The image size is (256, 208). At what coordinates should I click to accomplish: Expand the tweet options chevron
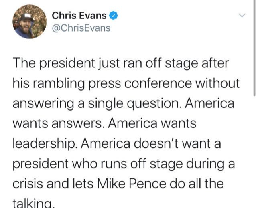(x=242, y=15)
